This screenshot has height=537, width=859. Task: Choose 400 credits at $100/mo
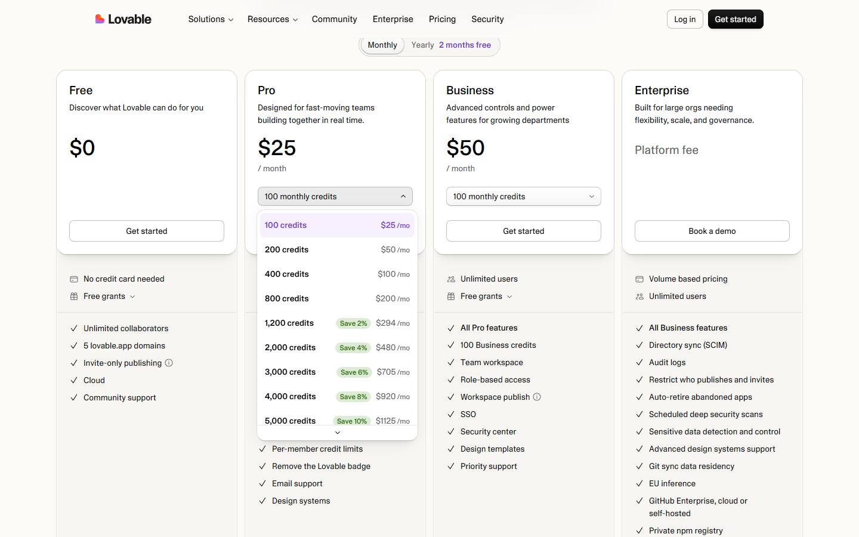(337, 274)
